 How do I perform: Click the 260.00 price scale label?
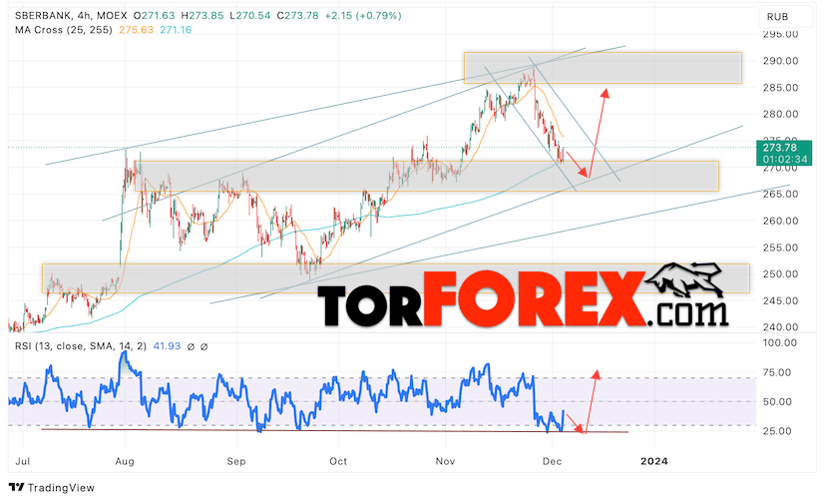(x=781, y=221)
